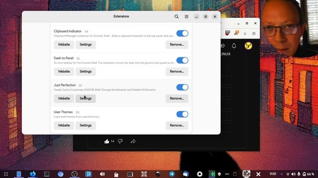Open the Clipboard Indicator Website button
Screen dimensions: 318x178
(x=64, y=44)
